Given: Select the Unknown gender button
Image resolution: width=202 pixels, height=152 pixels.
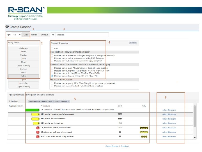Looking at the screenshot, I should tap(44, 35).
